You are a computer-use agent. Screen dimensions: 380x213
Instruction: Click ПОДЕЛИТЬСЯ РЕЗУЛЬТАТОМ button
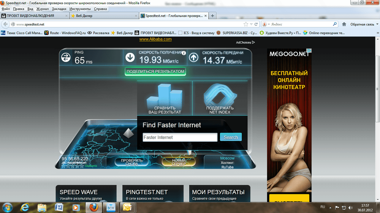[x=155, y=72]
